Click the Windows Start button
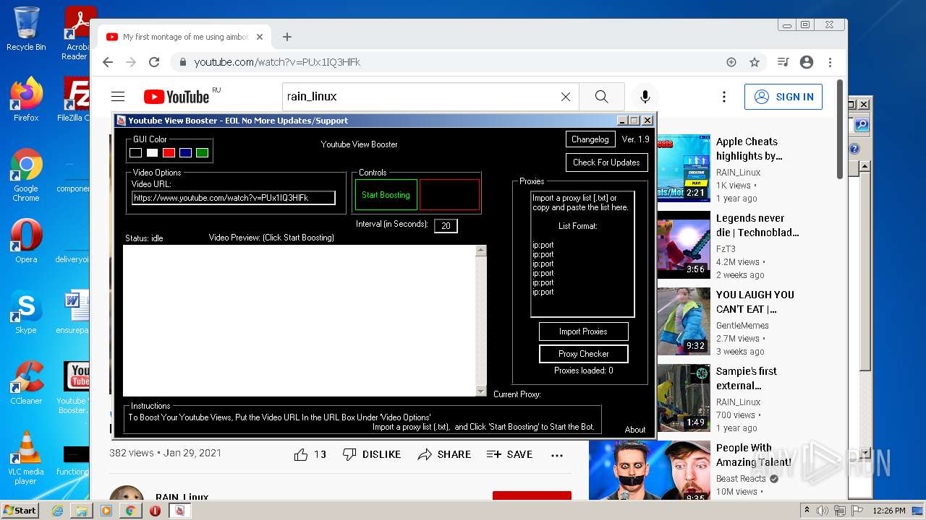The width and height of the screenshot is (926, 520). [x=20, y=510]
